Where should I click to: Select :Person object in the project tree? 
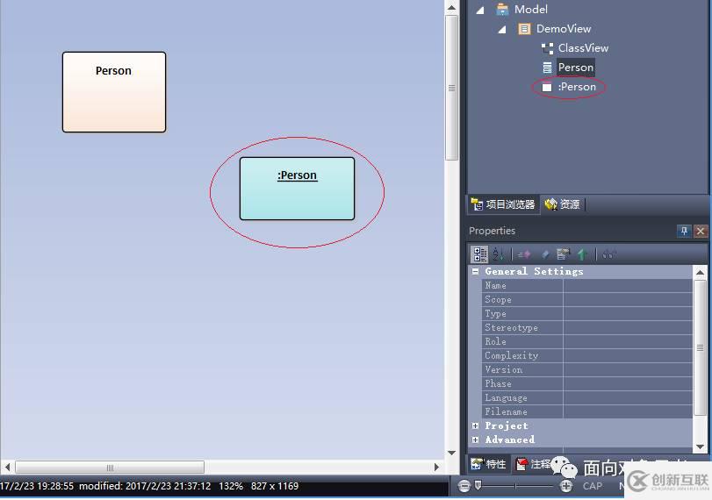point(577,87)
